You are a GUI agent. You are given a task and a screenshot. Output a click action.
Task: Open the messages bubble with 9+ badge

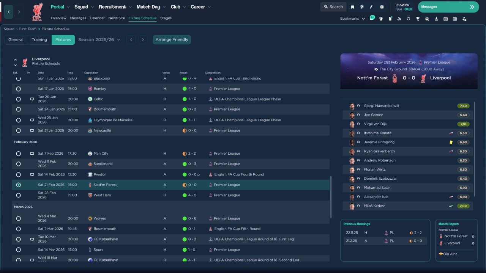tap(372, 18)
